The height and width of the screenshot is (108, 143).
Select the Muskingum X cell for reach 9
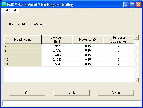coord(88,55)
